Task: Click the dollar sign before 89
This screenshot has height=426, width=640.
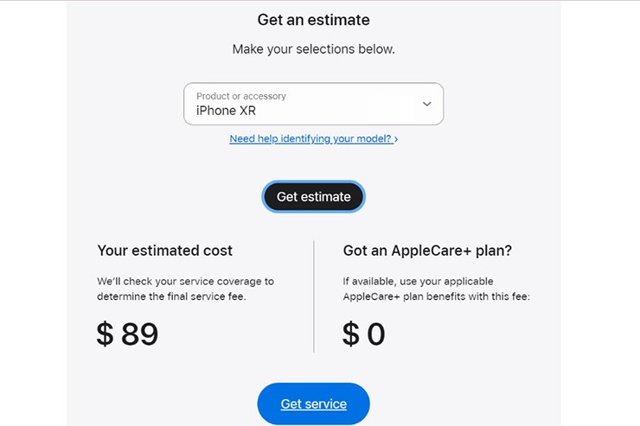Action: click(105, 334)
